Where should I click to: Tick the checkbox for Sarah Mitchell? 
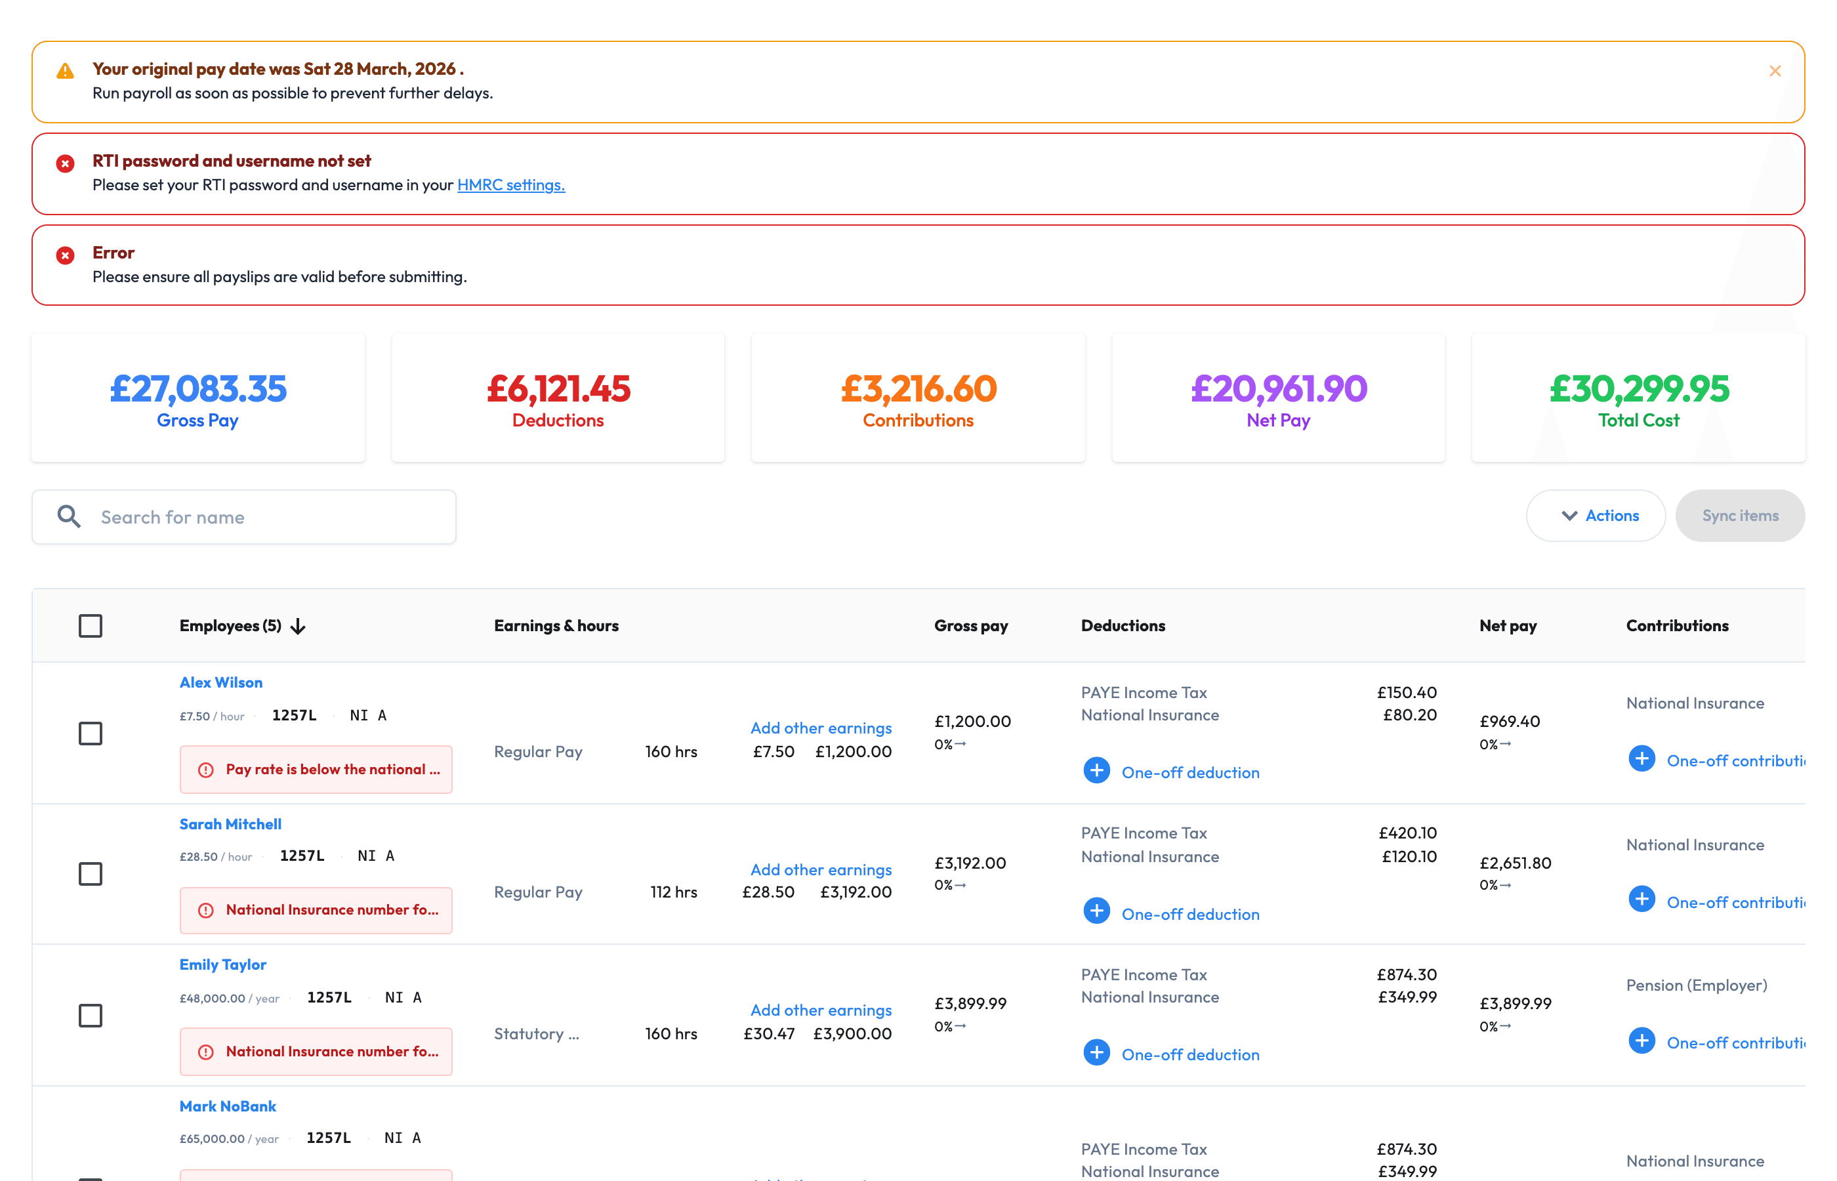click(x=91, y=873)
